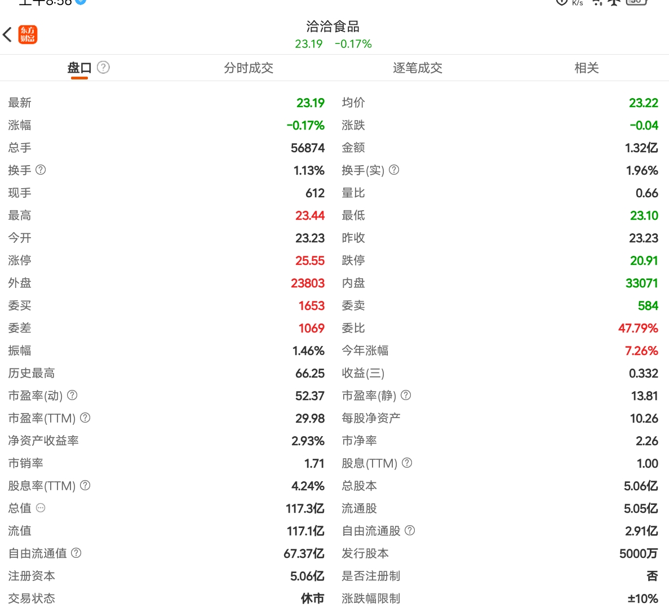Open help icon next to 自由流通股
This screenshot has width=669, height=608.
point(410,530)
